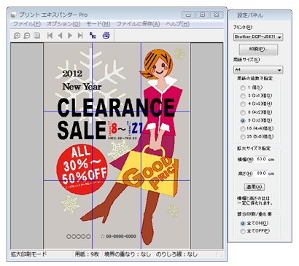The width and height of the screenshot is (299, 266).
Task: Go to the previous page arrow
Action: 60,36
